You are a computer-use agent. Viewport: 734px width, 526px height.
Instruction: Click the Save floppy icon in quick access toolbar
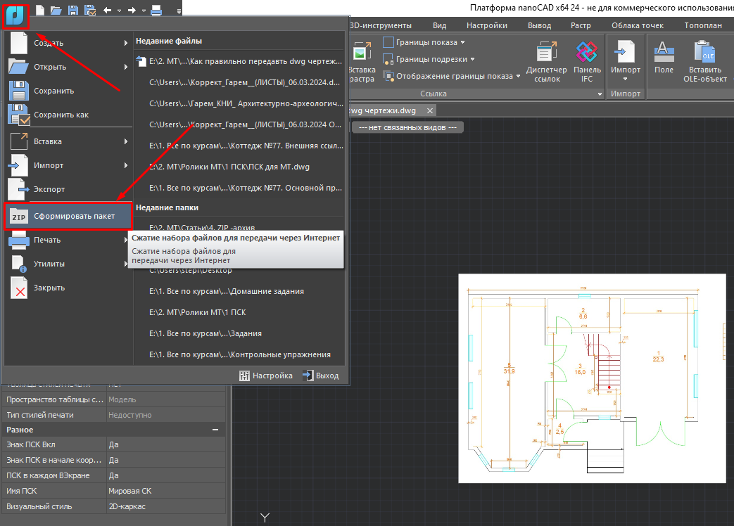(x=73, y=11)
